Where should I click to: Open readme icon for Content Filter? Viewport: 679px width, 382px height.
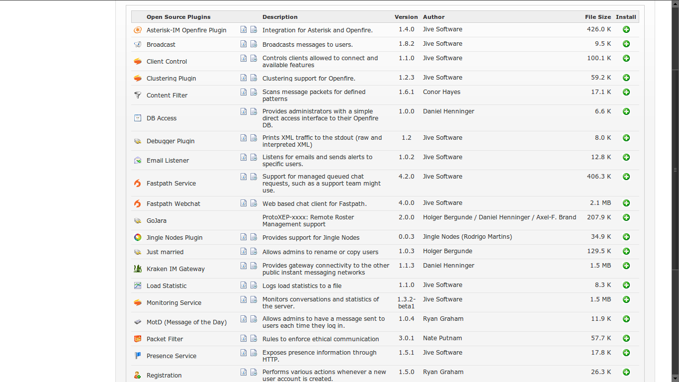point(244,92)
